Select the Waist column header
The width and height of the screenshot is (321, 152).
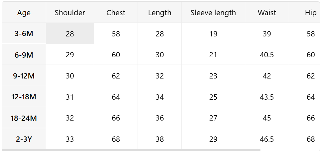(267, 12)
